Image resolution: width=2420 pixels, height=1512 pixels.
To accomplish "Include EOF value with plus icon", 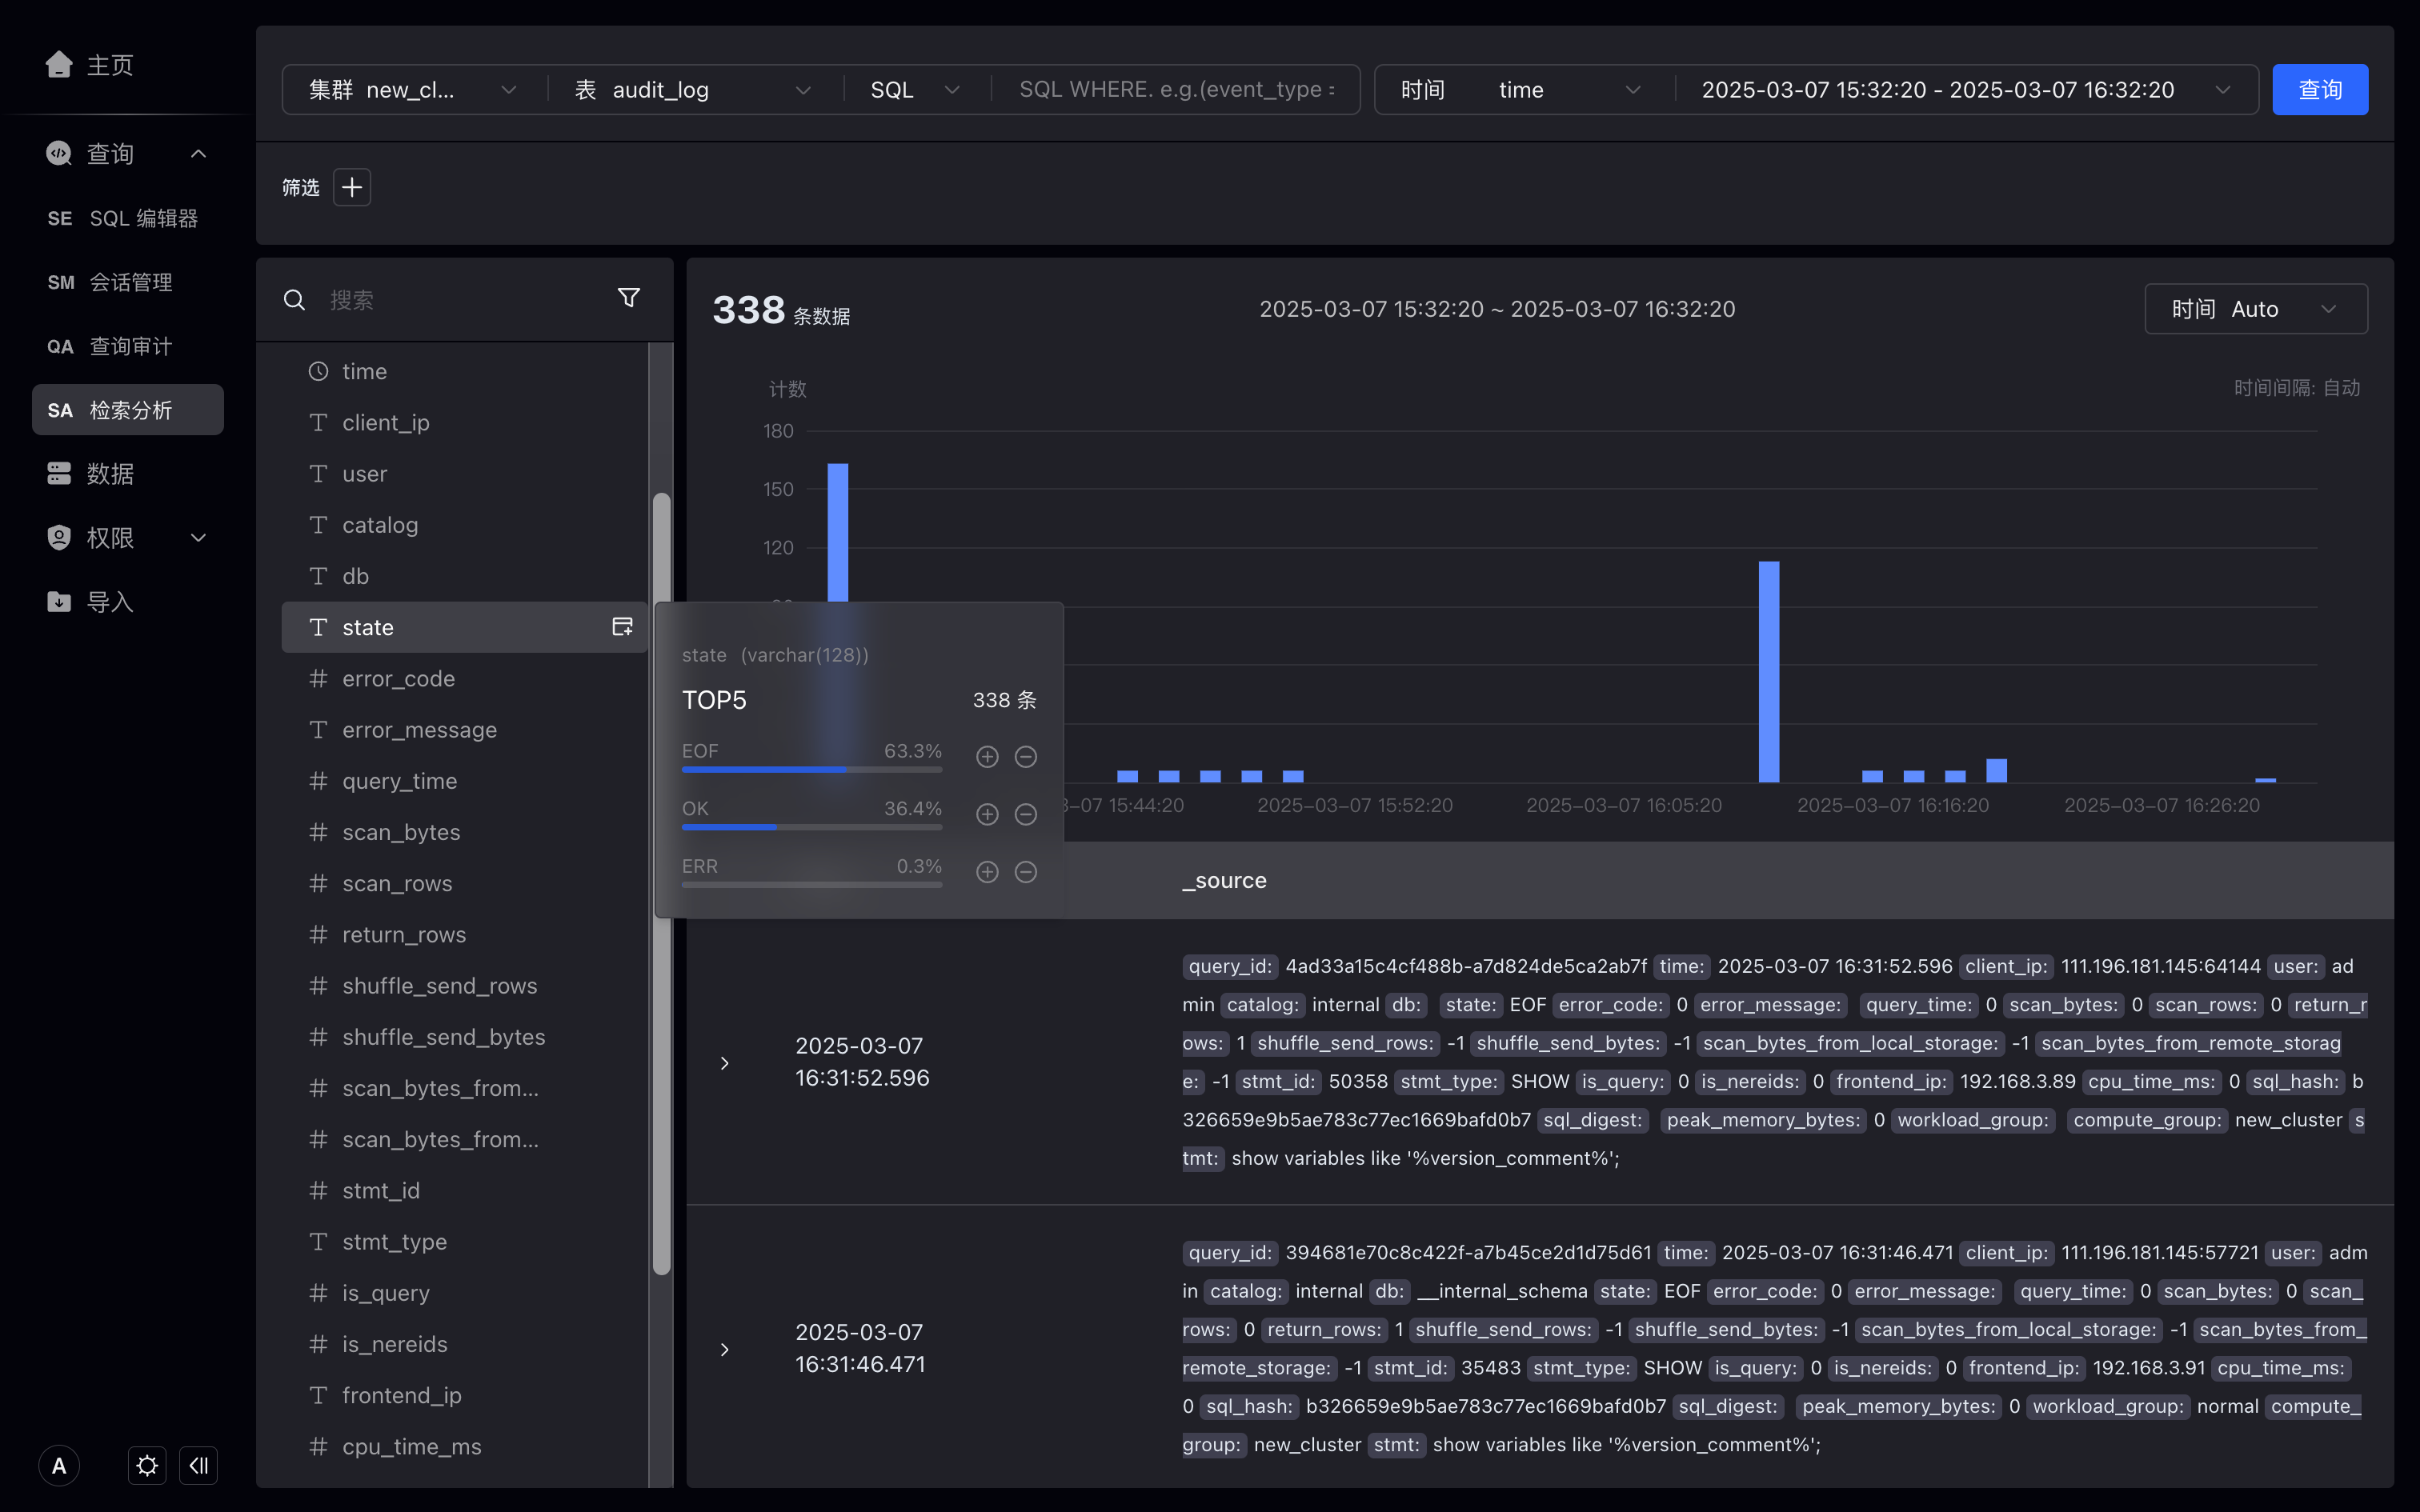I will [x=987, y=757].
